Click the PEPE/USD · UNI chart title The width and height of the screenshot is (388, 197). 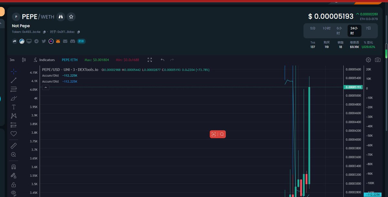[x=70, y=70]
